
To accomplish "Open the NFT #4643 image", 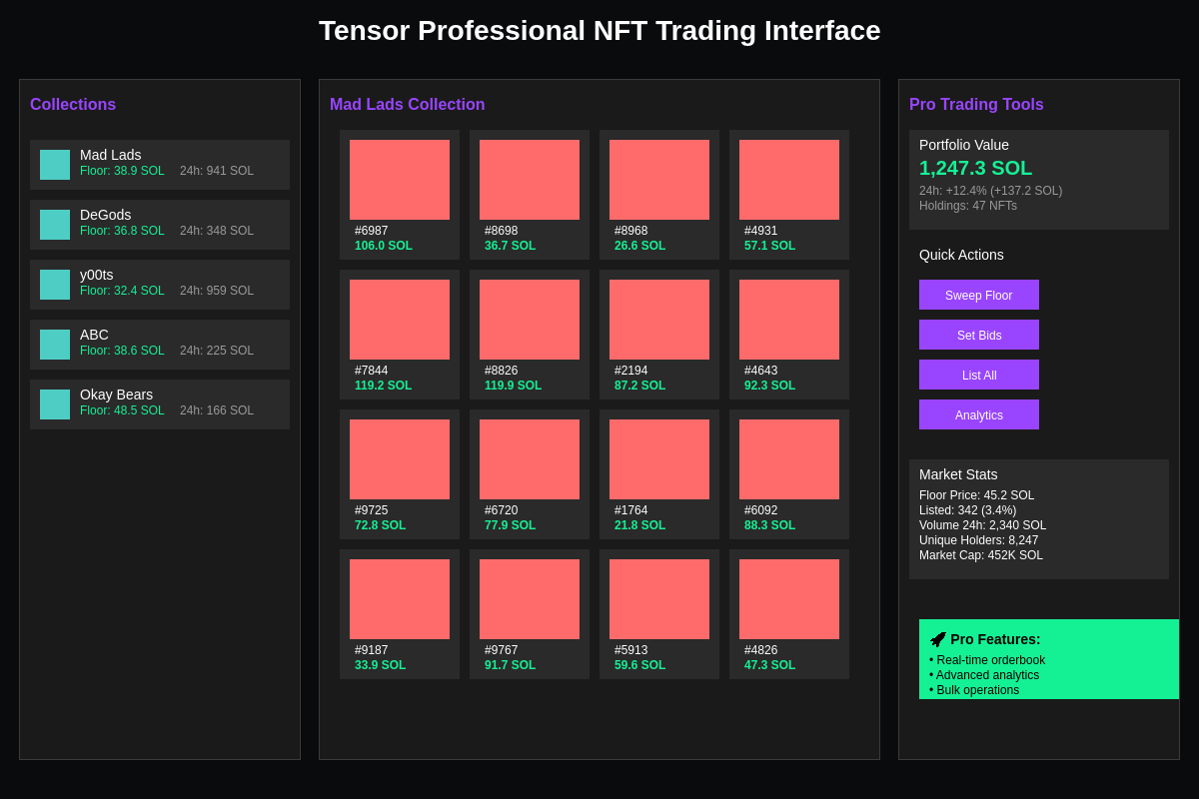I will click(789, 320).
